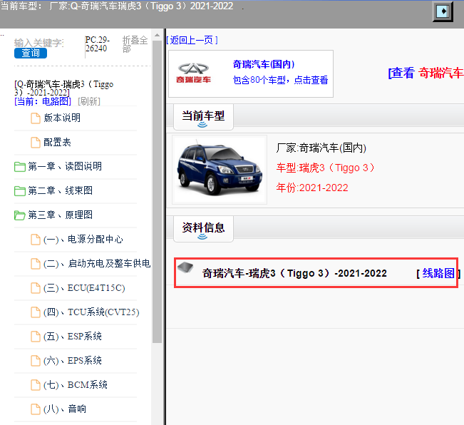Viewport: 464px width, 425px height.
Task: Click page icon beside ESP系统
Action: pyautogui.click(x=36, y=337)
